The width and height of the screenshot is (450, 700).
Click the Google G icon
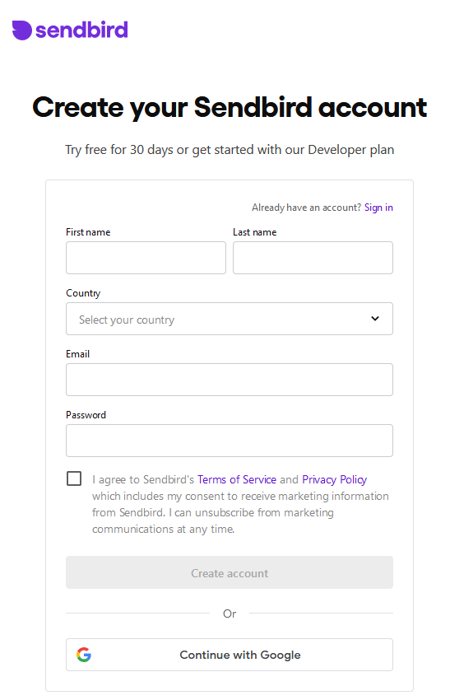point(84,655)
